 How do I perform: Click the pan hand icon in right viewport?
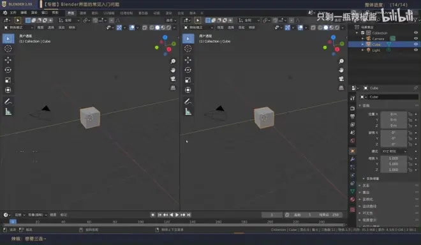tap(341, 70)
